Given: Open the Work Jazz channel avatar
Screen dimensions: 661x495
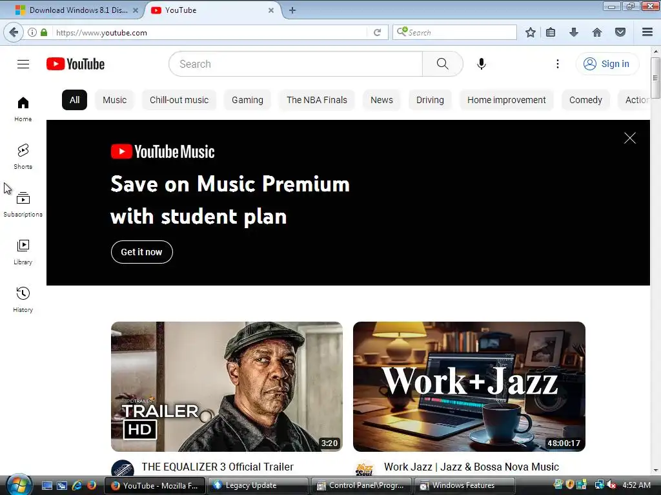Looking at the screenshot, I should (365, 469).
